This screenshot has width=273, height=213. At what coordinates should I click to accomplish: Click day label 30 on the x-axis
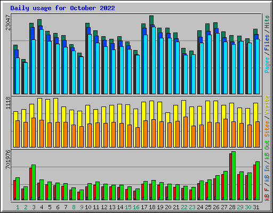(x=248, y=207)
